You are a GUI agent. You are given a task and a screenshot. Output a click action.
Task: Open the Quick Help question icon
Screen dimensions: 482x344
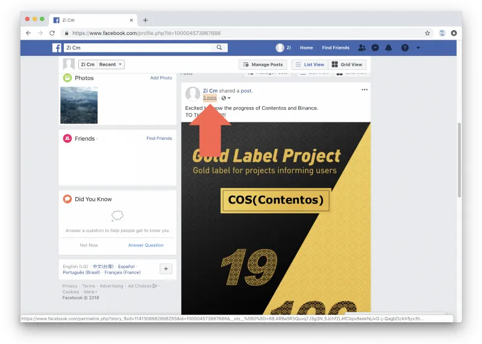click(405, 48)
